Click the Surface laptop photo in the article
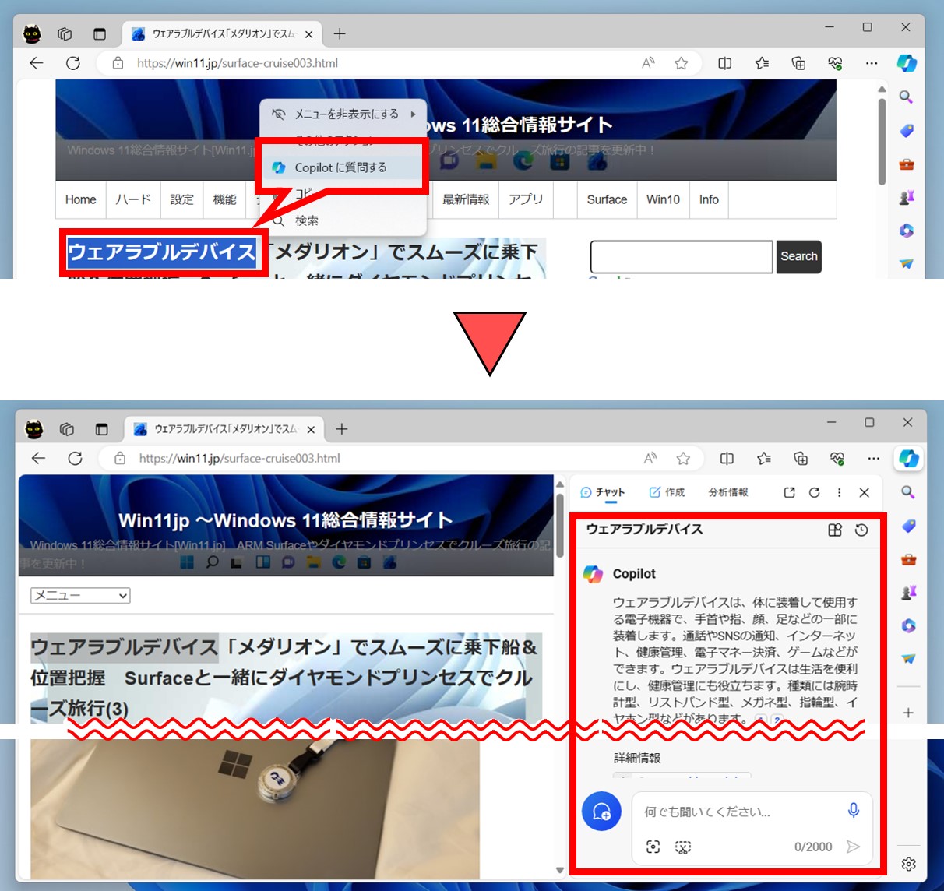This screenshot has height=891, width=944. (255, 809)
